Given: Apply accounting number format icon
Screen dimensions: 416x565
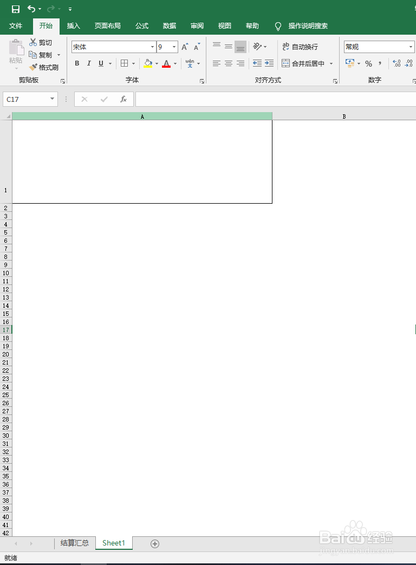Looking at the screenshot, I should point(350,63).
